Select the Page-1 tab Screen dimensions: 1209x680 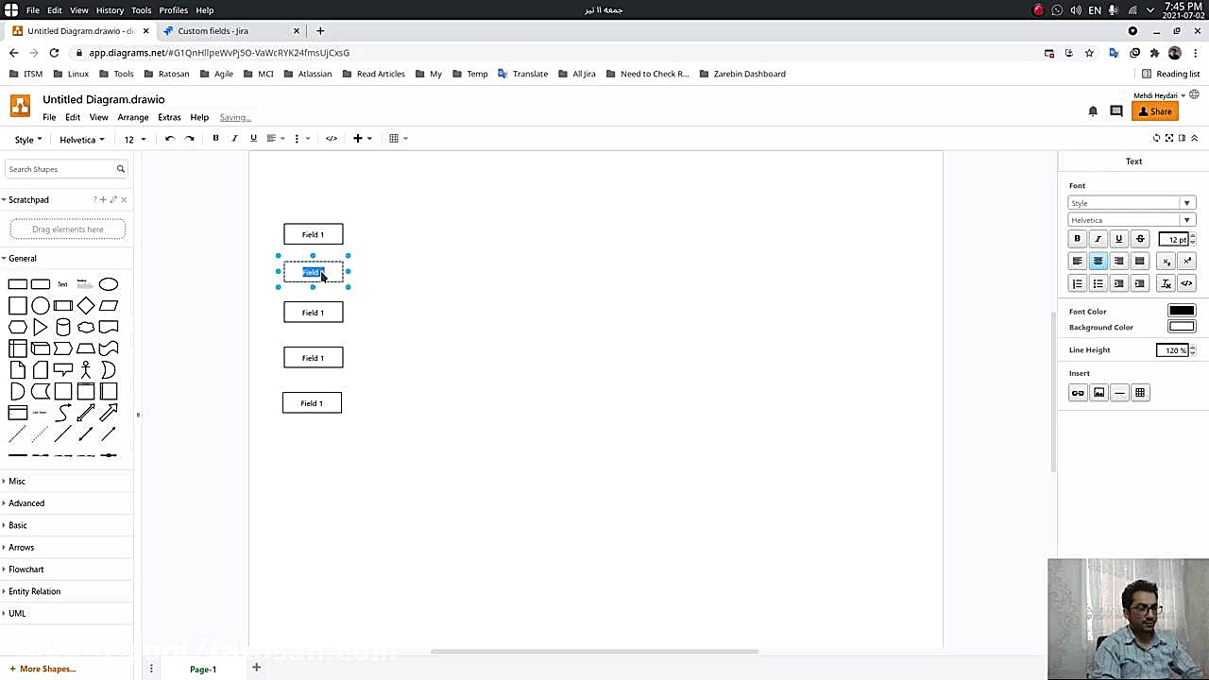(x=203, y=670)
